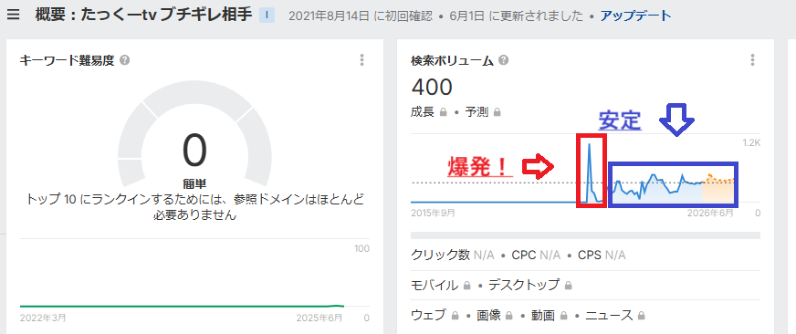This screenshot has height=334, width=796.
Task: Click the help icon beside 検索ボリューム
Action: (504, 60)
